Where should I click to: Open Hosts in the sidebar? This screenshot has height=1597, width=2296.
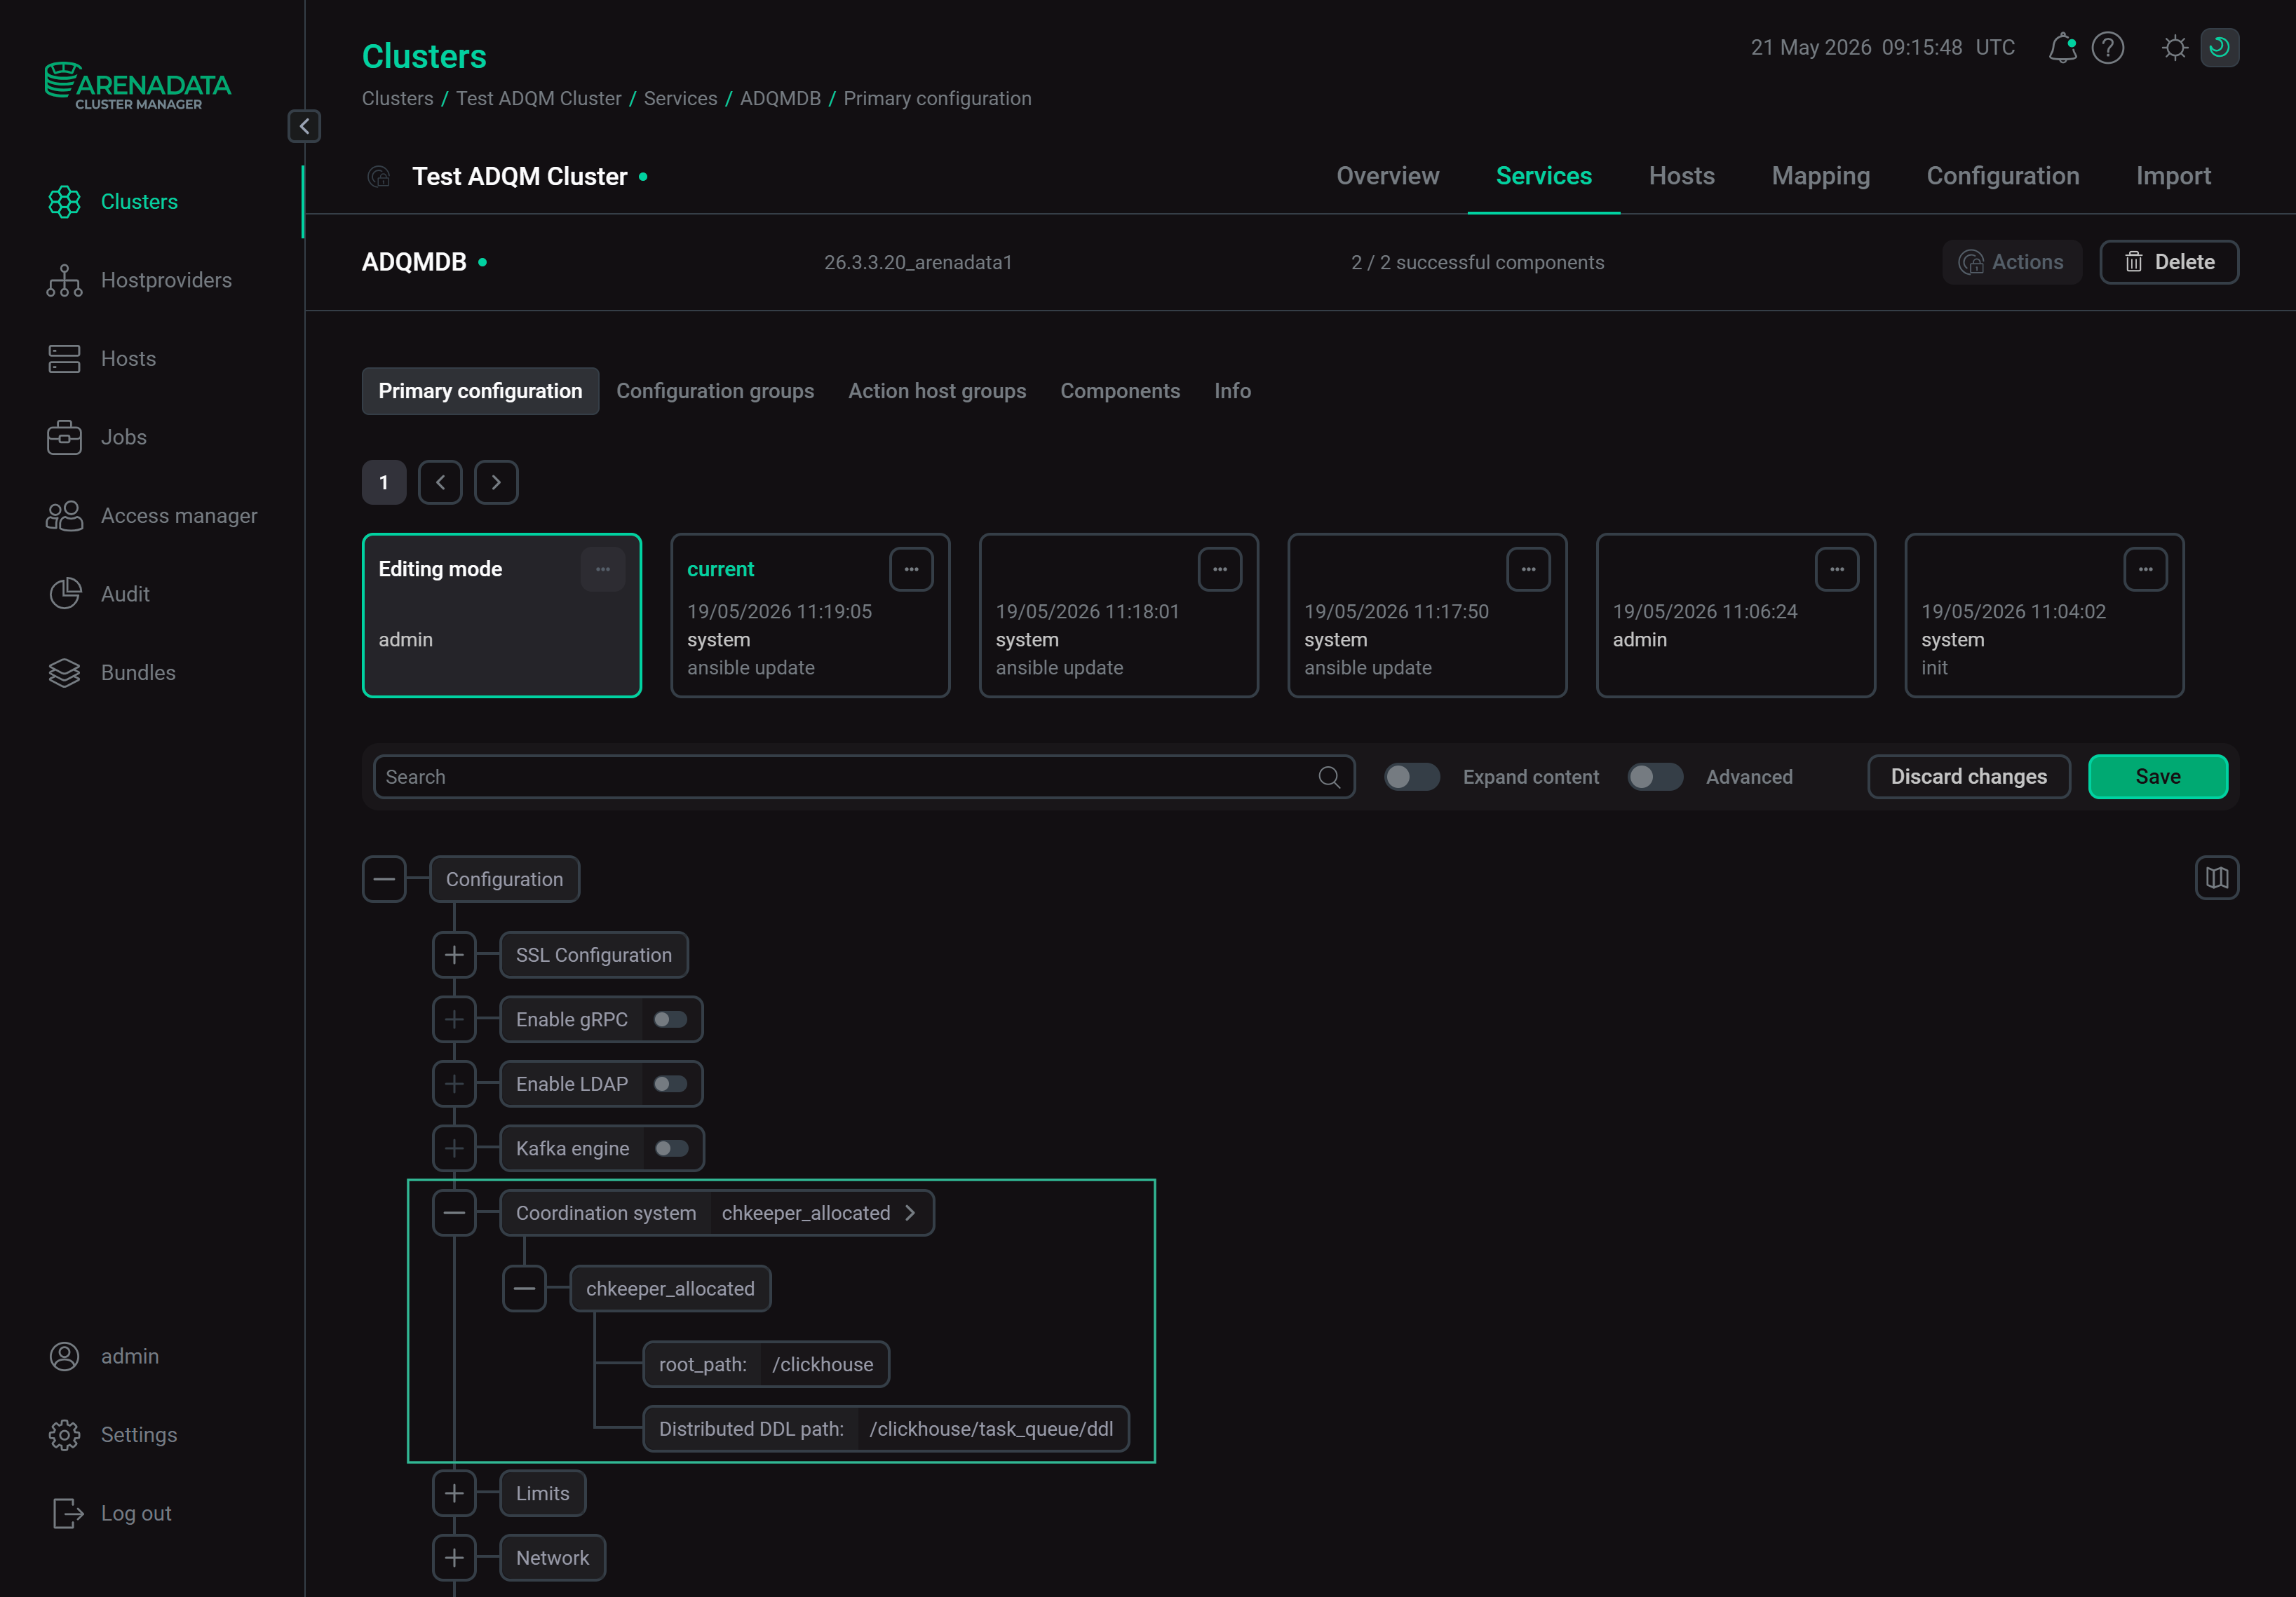101,359
